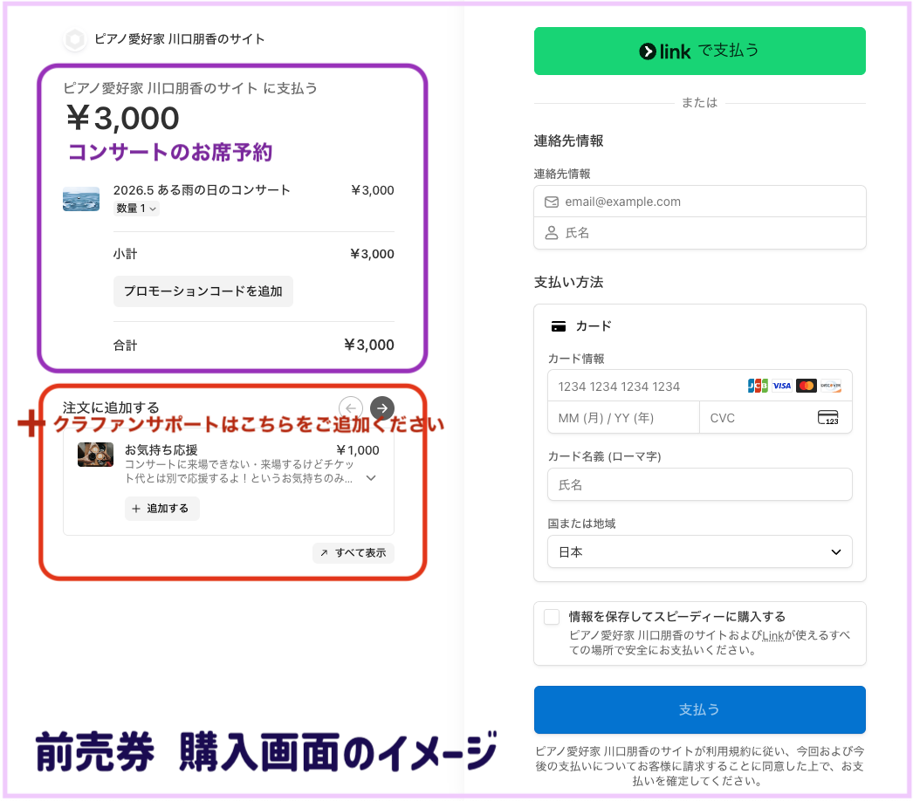Click the concert product thumbnail image

[81, 198]
